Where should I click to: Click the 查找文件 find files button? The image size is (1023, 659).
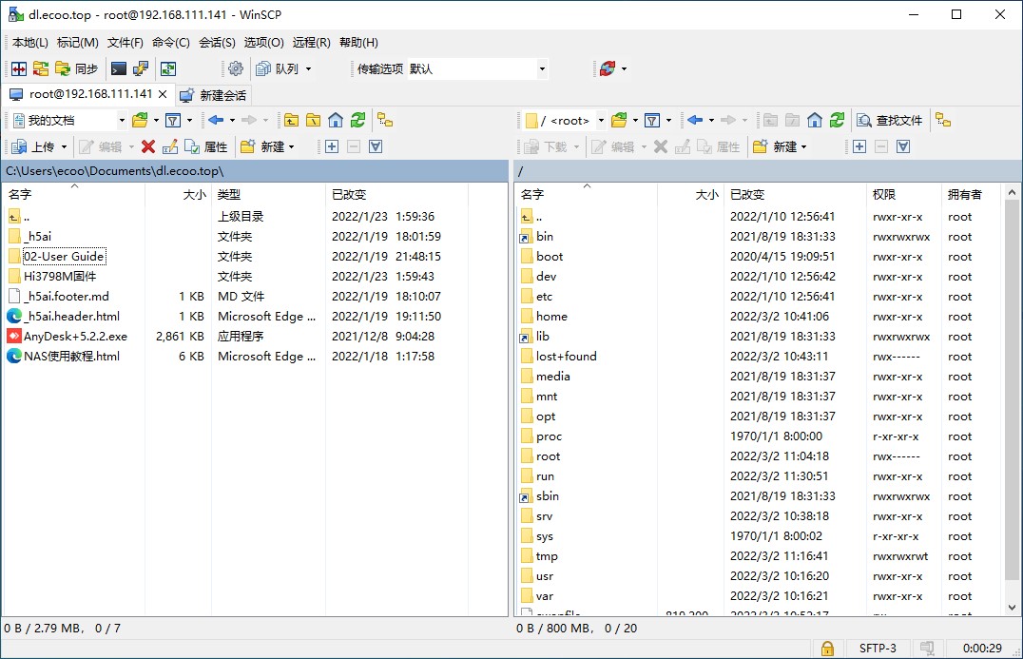pos(890,120)
